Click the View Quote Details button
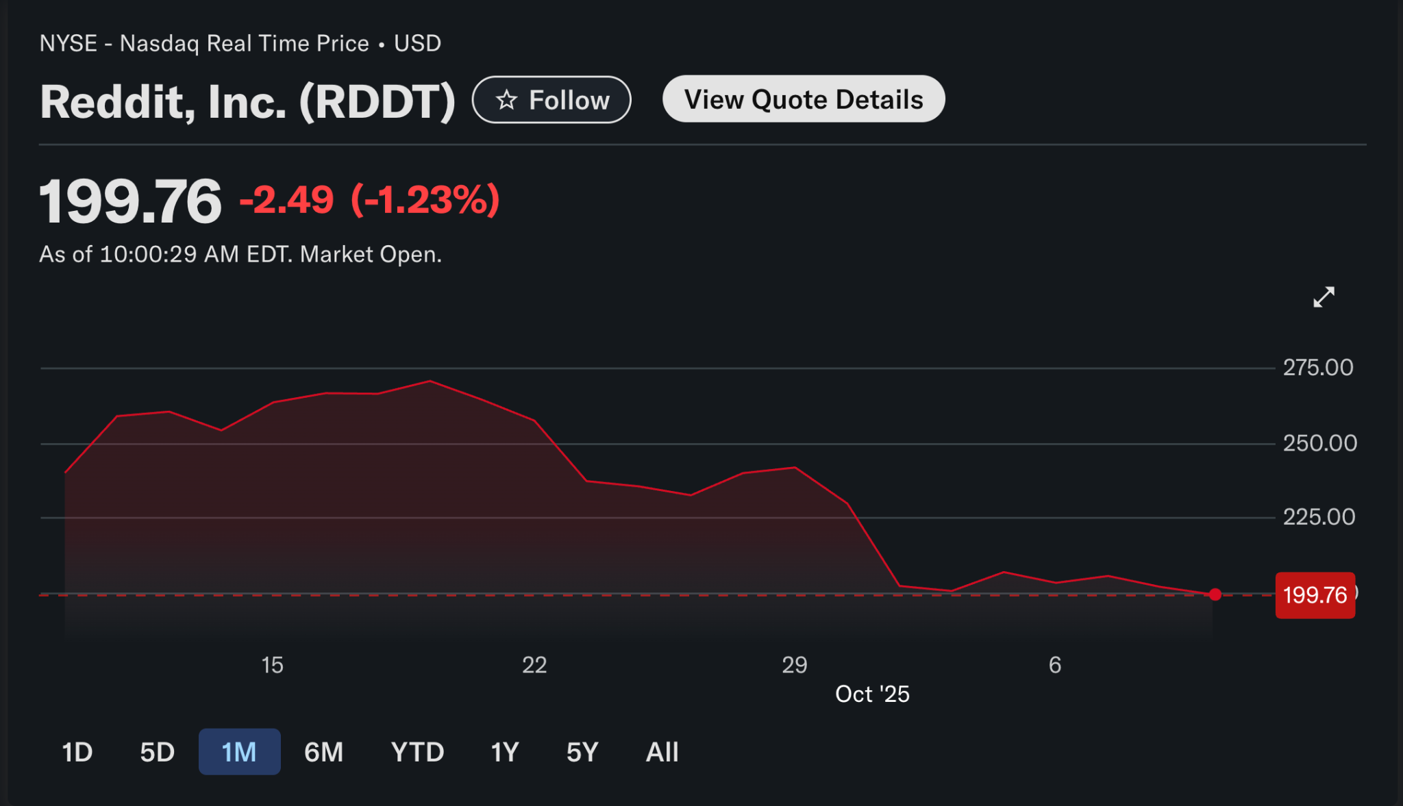 [803, 99]
